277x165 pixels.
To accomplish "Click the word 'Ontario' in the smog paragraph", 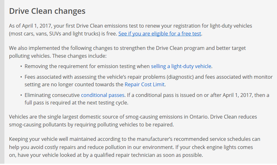I will pos(198,117).
